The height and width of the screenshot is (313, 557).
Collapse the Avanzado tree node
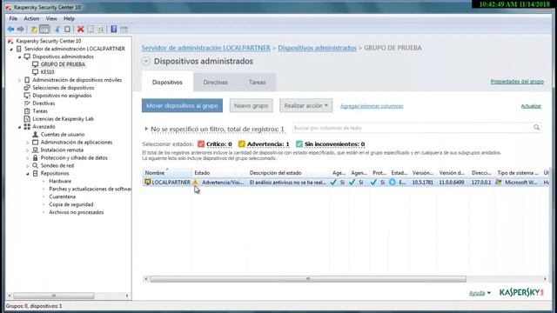pos(19,127)
